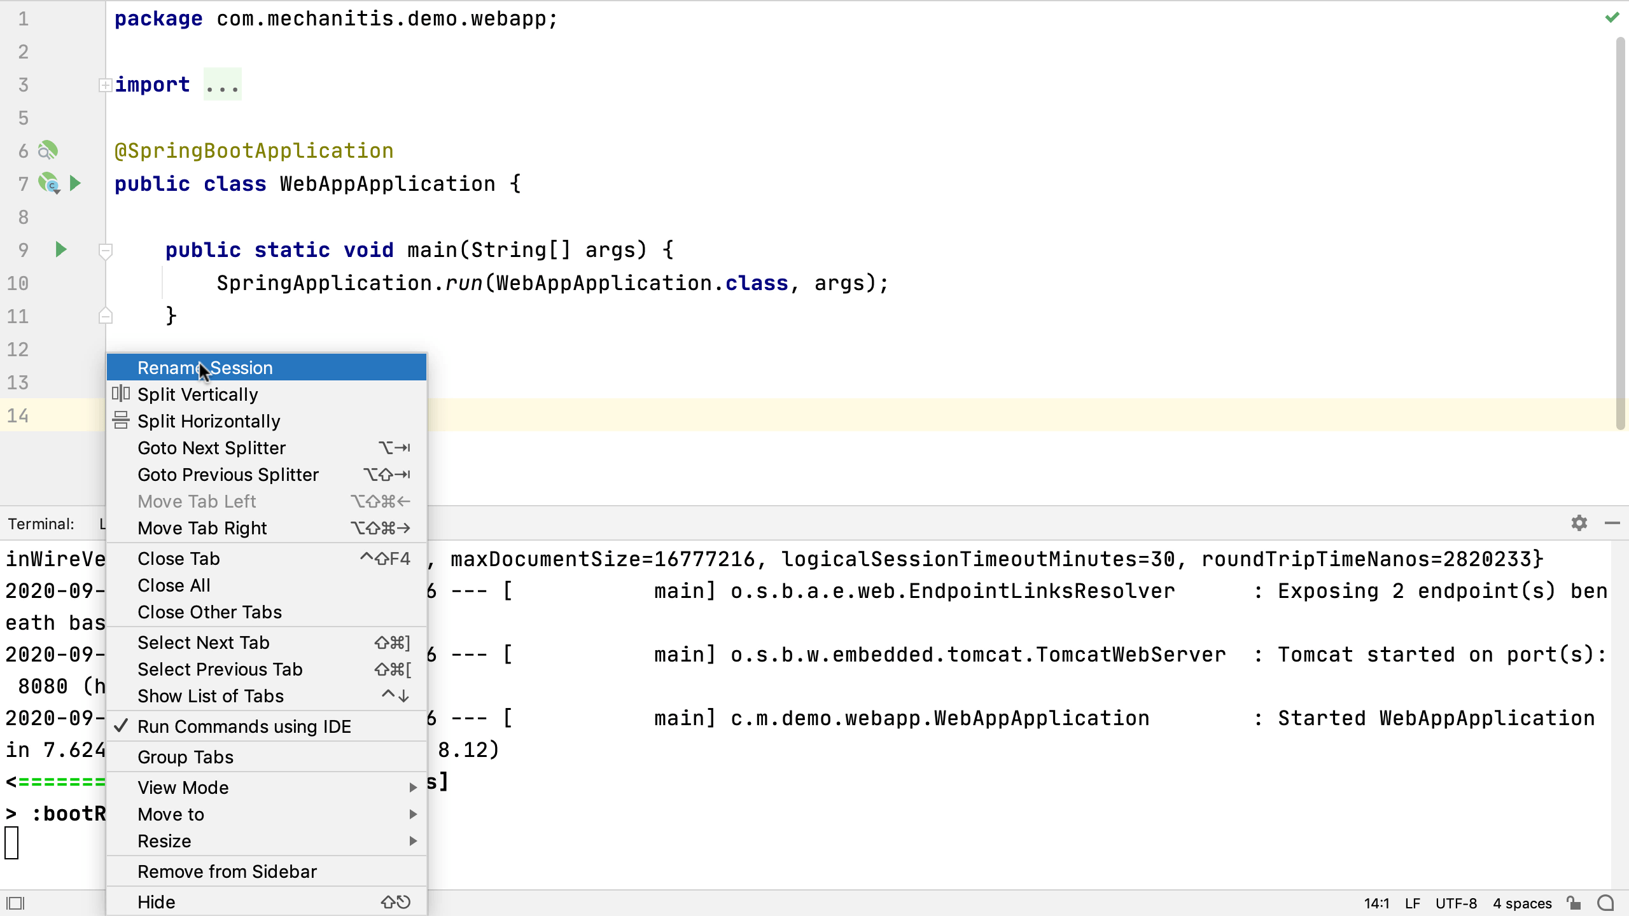Select Split Vertically from context menu

198,394
